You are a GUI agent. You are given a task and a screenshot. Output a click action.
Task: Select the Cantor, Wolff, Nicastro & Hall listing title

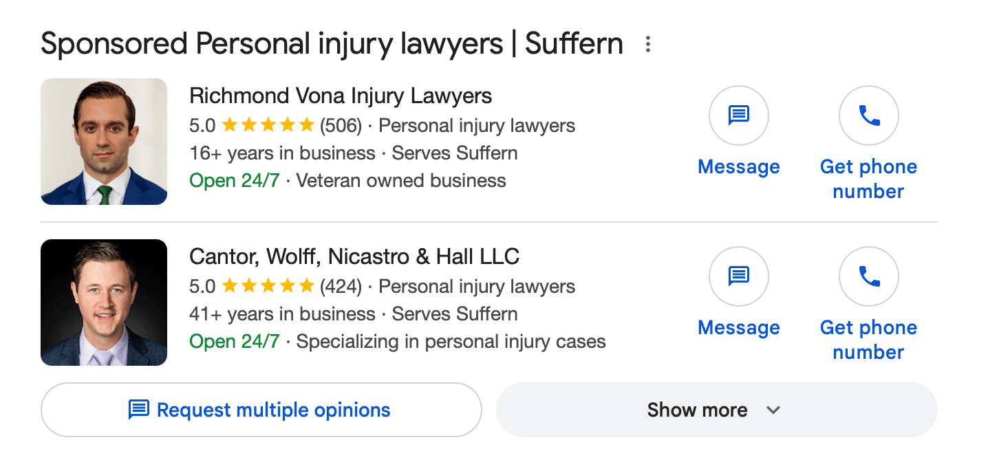pyautogui.click(x=354, y=256)
